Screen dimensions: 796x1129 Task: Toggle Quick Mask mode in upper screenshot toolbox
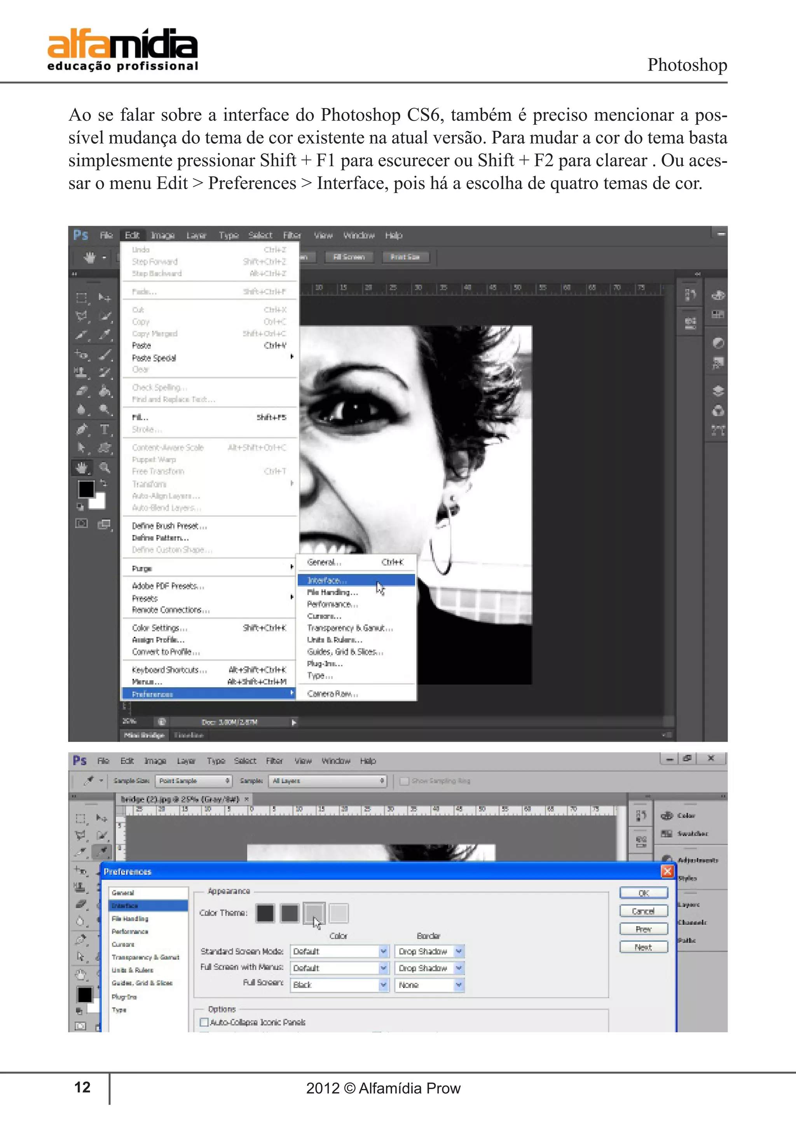tap(82, 524)
